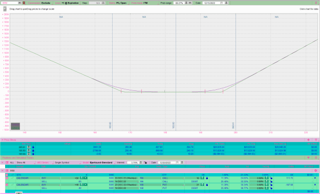This screenshot has width=320, height=194.
Task: Adjust the Interest rate stepper arrows
Action: point(141,163)
